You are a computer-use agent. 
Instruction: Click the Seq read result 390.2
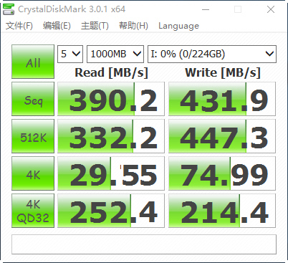pyautogui.click(x=111, y=99)
